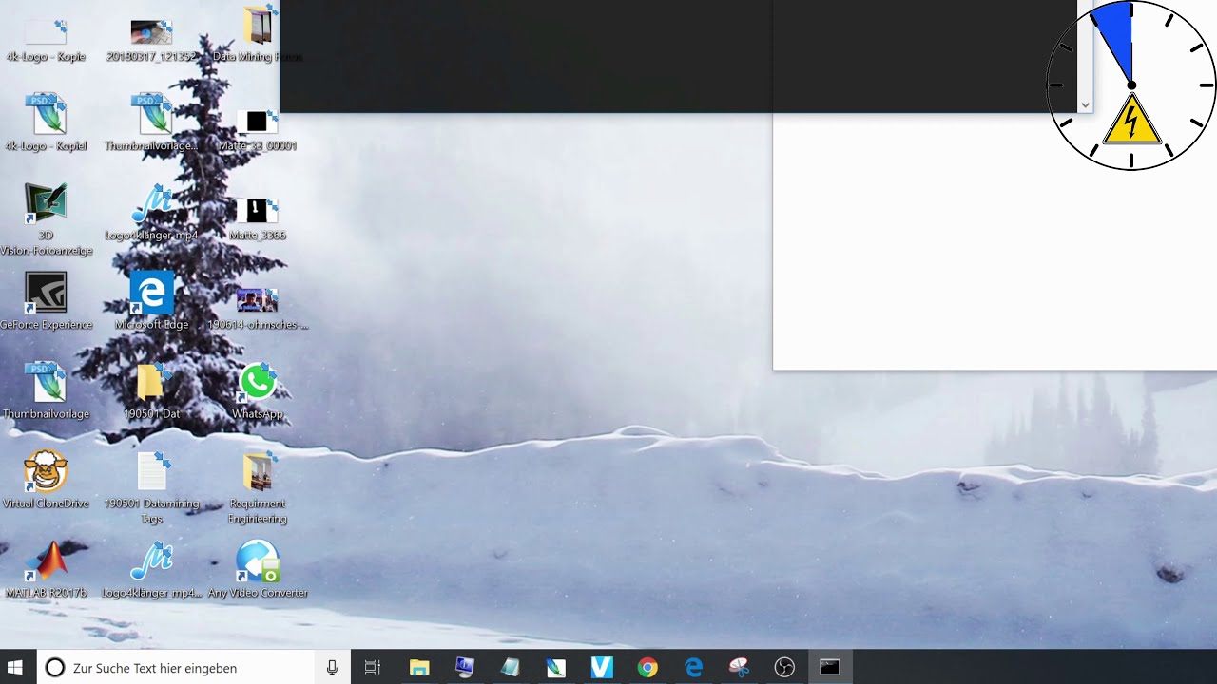Select the Matte_3366 thumbnail file
Screen dimensions: 1217x684
(x=258, y=218)
